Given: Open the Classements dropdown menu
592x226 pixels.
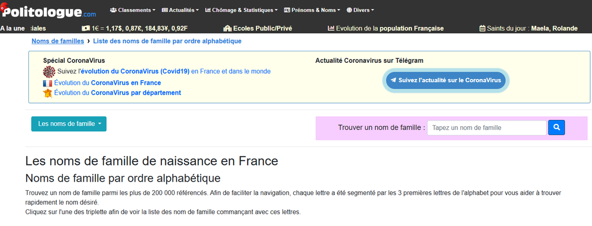Looking at the screenshot, I should point(132,10).
